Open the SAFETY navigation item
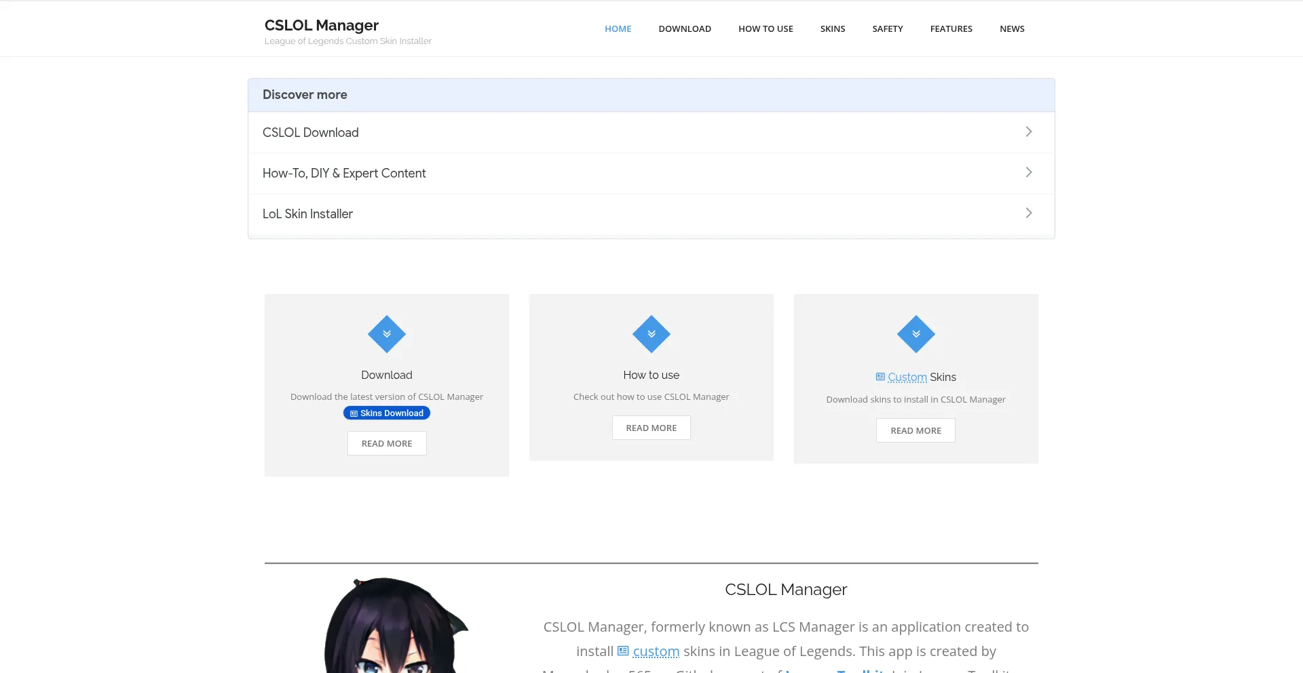The width and height of the screenshot is (1303, 673). click(888, 28)
